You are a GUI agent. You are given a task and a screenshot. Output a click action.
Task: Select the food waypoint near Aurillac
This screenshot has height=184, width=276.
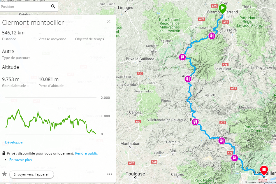pyautogui.click(x=188, y=79)
